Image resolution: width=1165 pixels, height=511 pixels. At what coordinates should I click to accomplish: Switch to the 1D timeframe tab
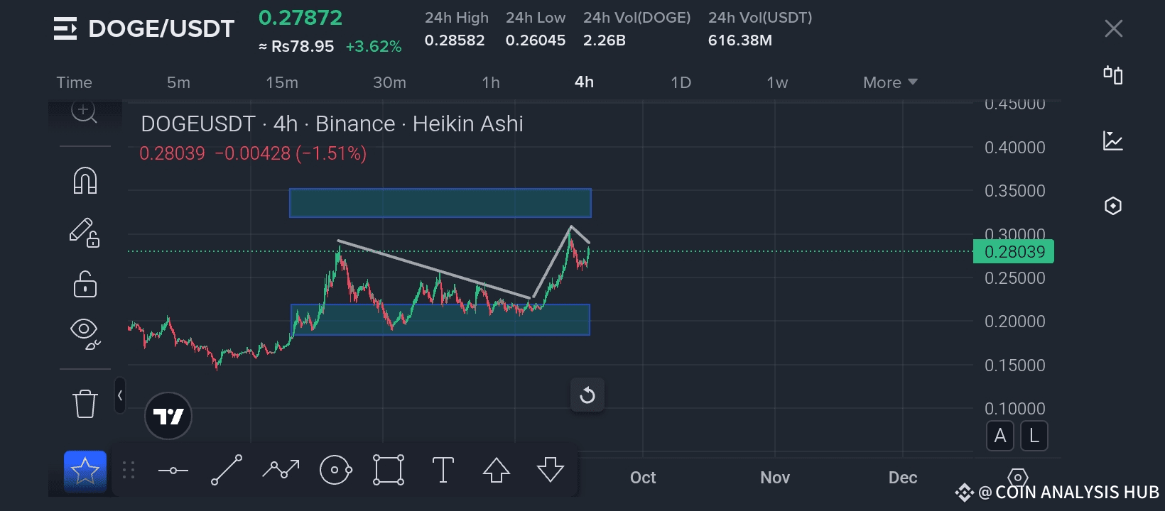pyautogui.click(x=681, y=82)
